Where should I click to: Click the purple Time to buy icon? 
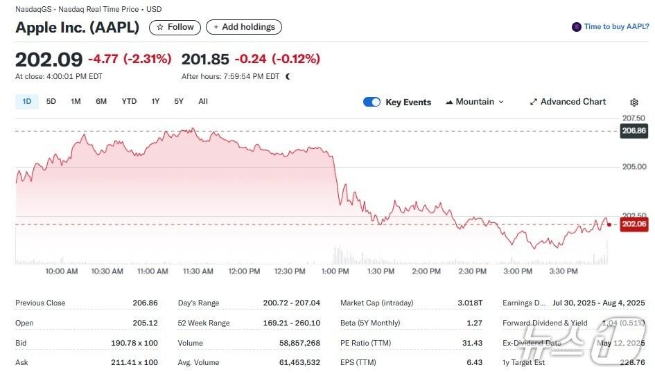click(x=576, y=27)
